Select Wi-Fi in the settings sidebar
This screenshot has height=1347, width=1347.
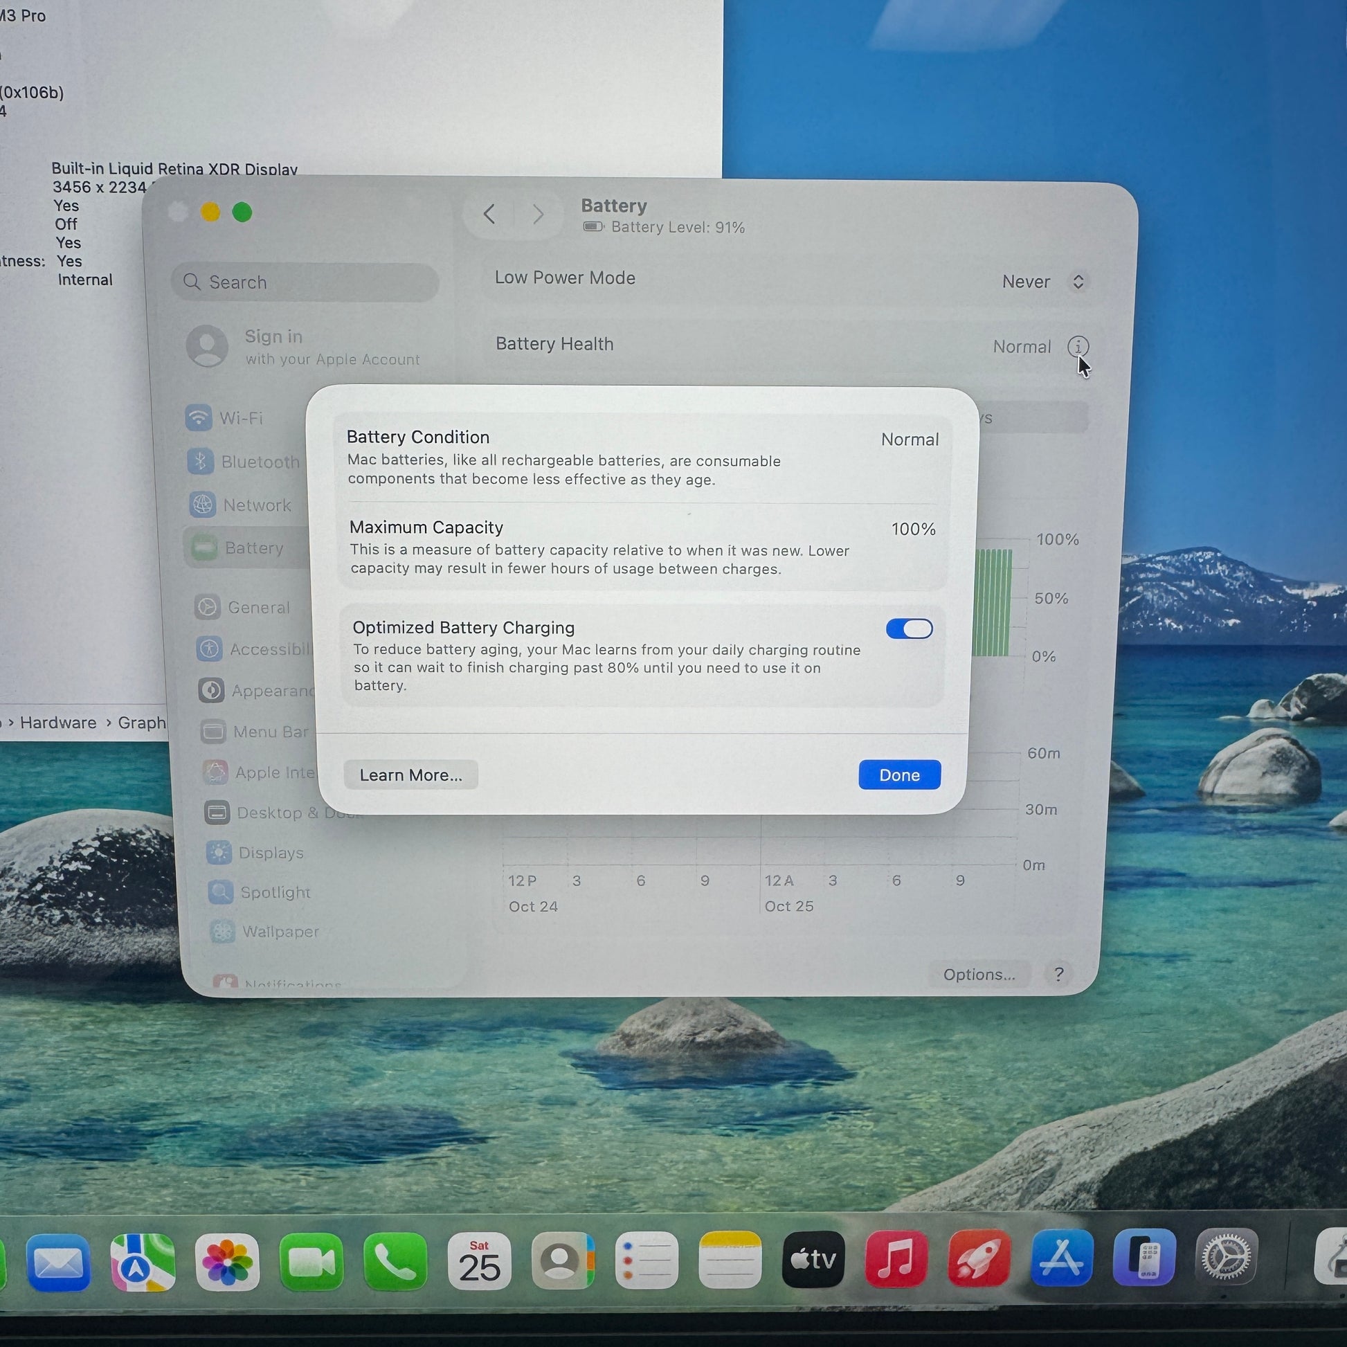[x=241, y=417]
